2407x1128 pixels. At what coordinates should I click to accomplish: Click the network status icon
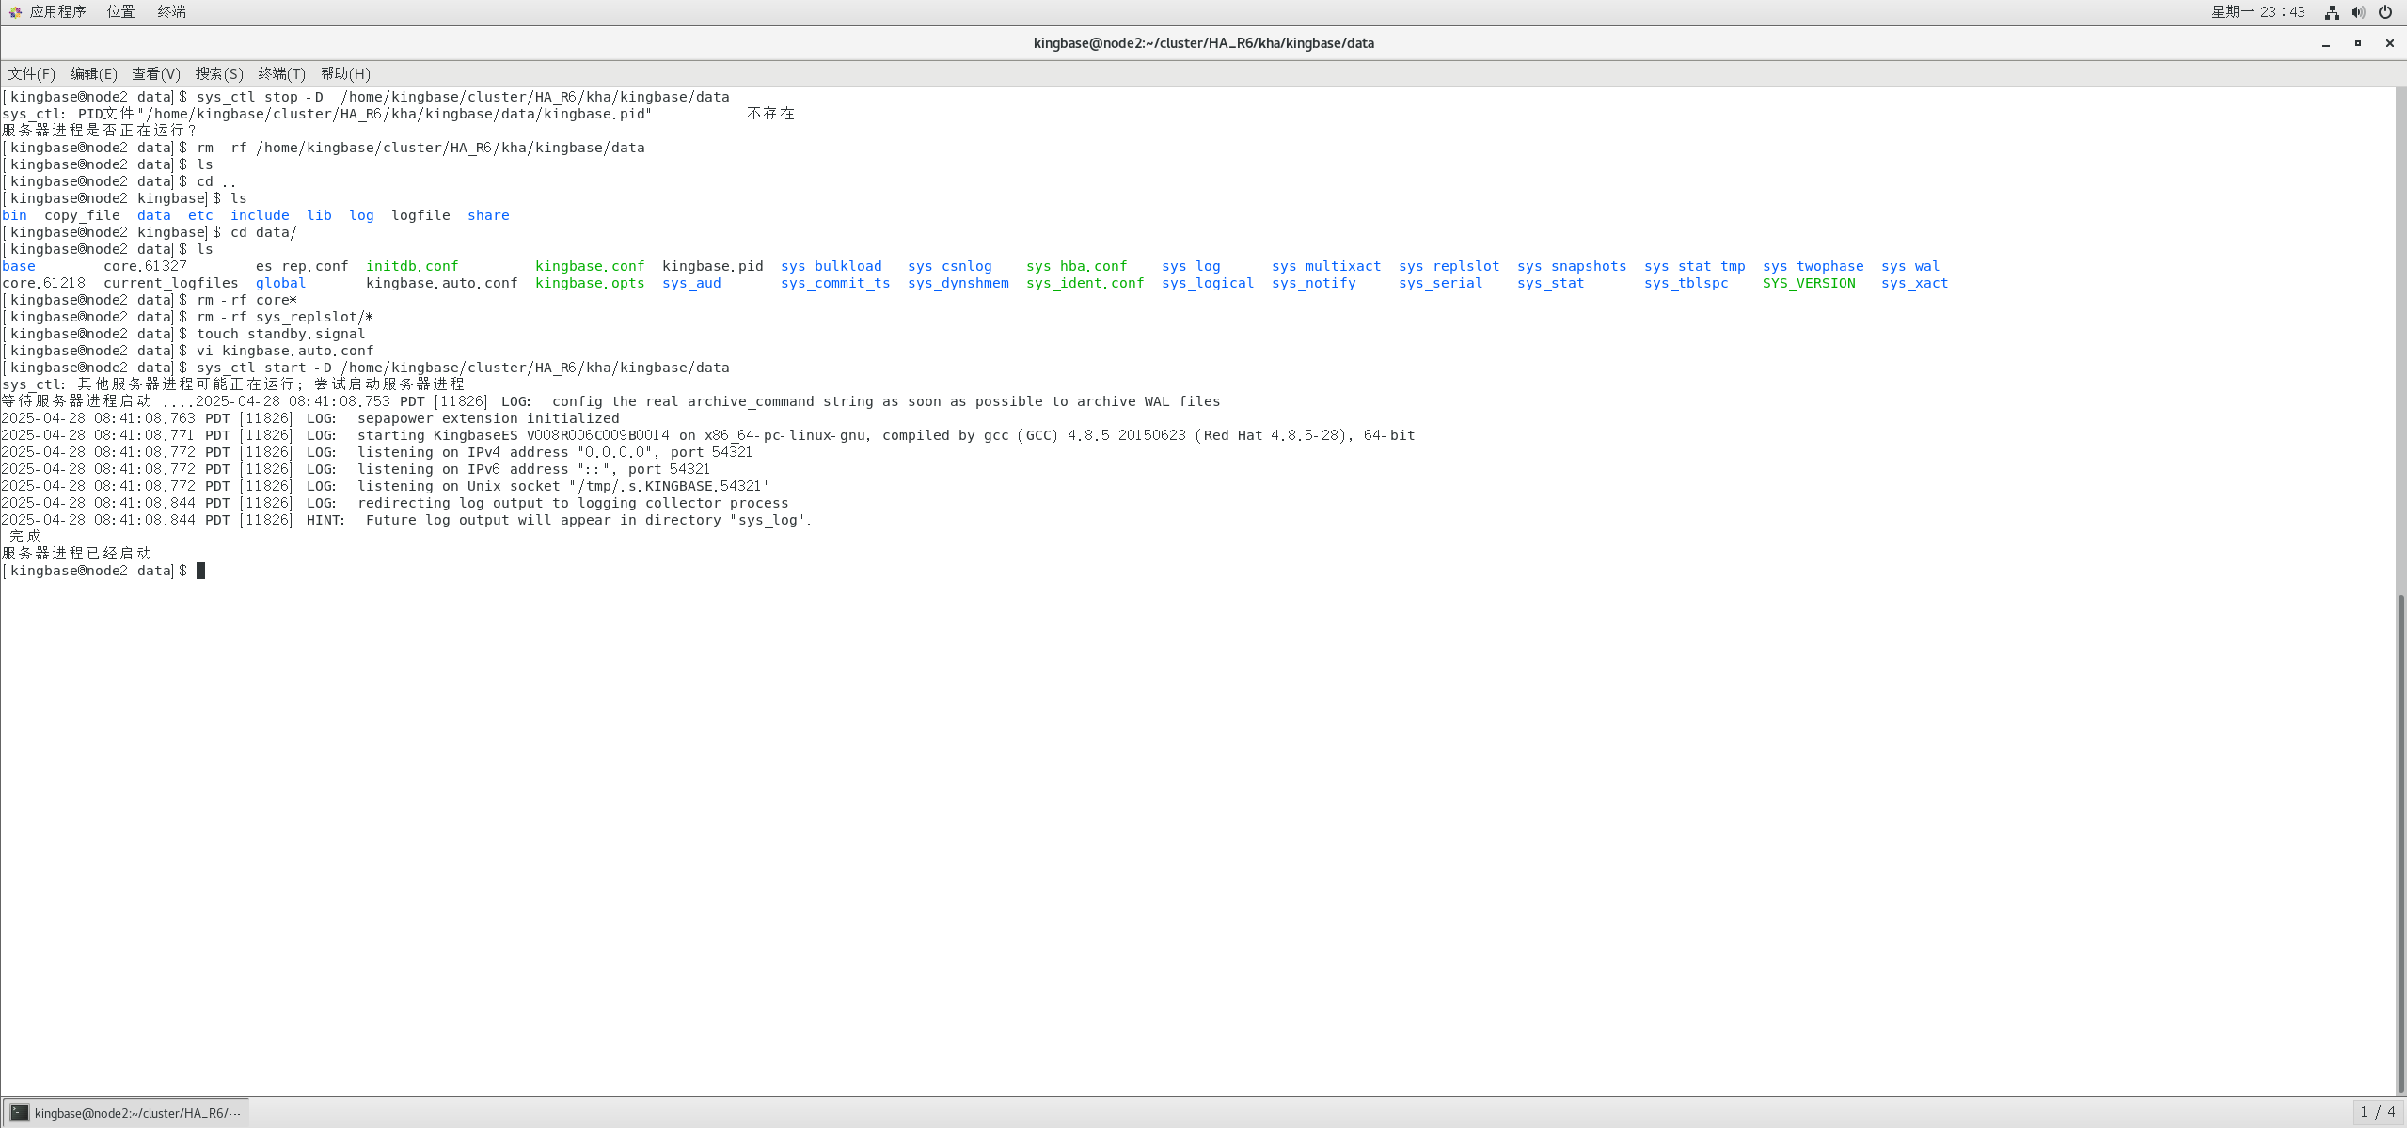tap(2332, 12)
